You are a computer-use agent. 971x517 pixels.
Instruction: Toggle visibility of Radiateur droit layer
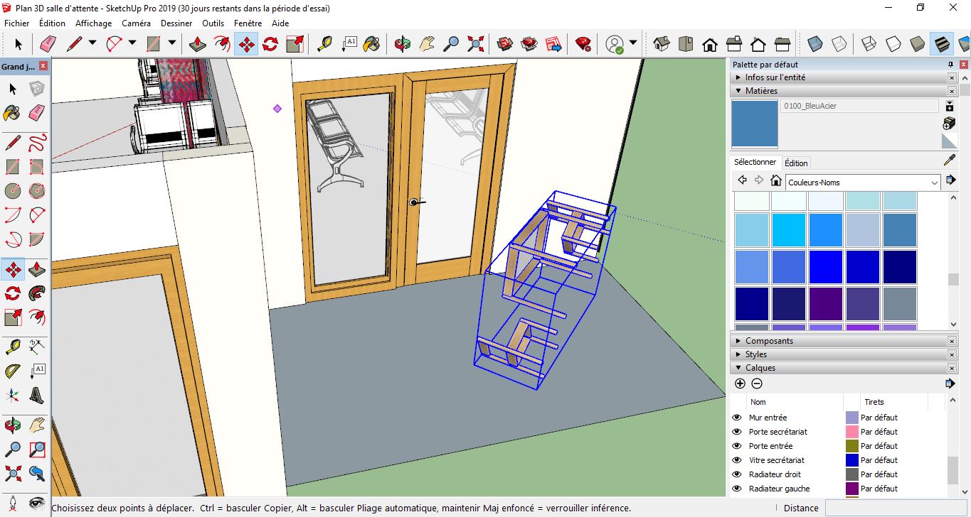click(x=736, y=474)
